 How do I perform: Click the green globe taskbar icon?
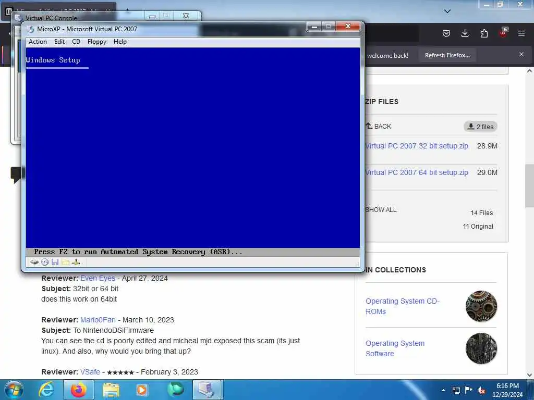tap(175, 390)
